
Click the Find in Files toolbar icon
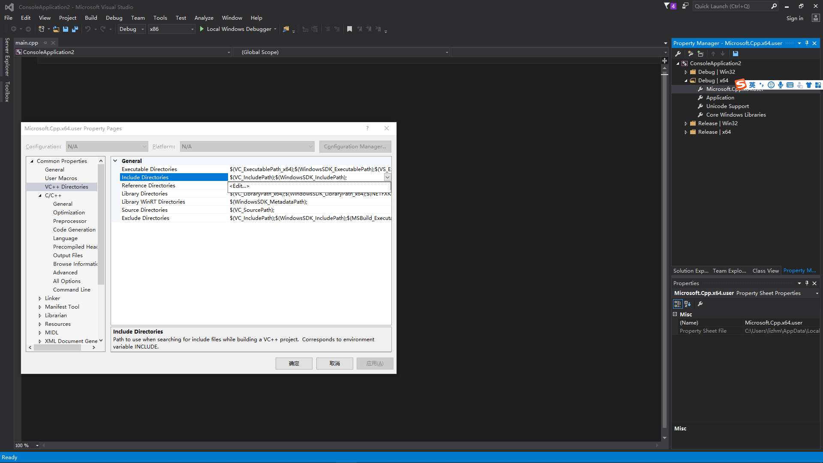point(286,29)
